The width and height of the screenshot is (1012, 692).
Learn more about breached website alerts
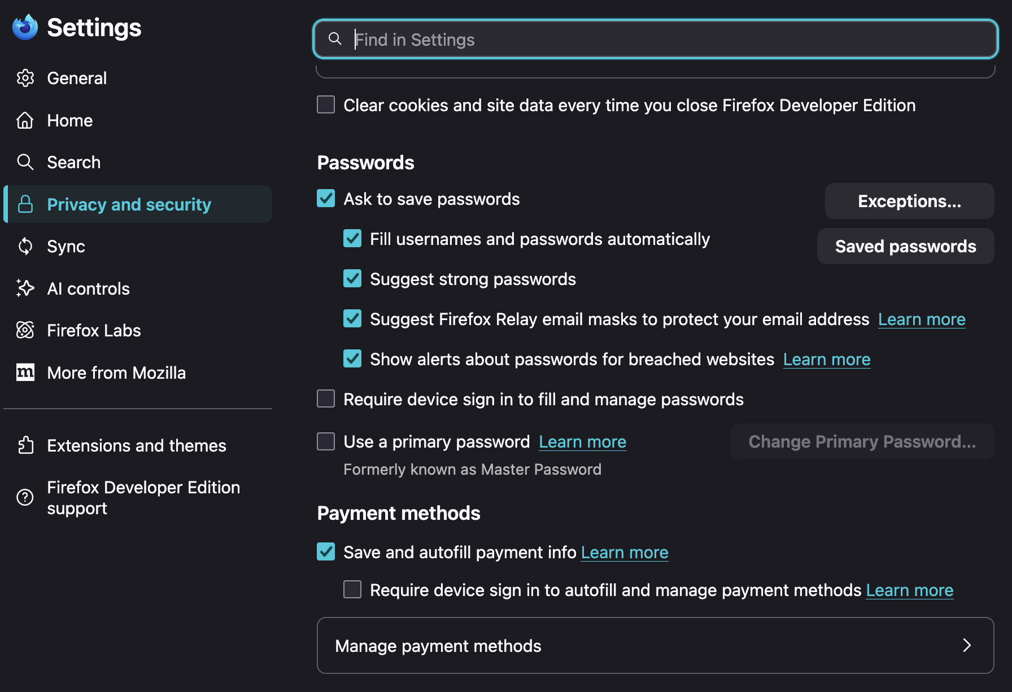point(827,359)
